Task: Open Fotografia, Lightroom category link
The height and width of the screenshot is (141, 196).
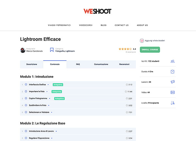Action: [65, 51]
